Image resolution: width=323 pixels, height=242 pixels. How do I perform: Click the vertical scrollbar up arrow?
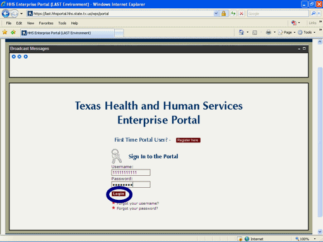(320, 42)
